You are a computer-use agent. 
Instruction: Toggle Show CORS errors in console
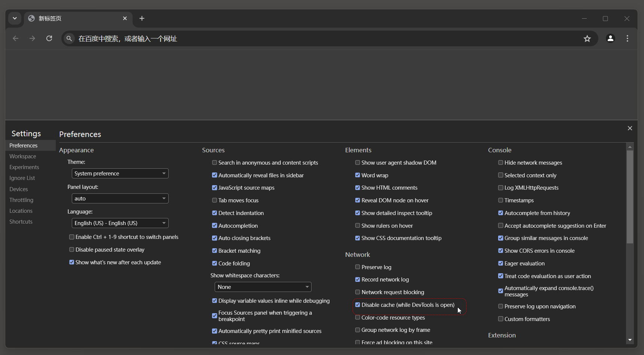click(501, 251)
